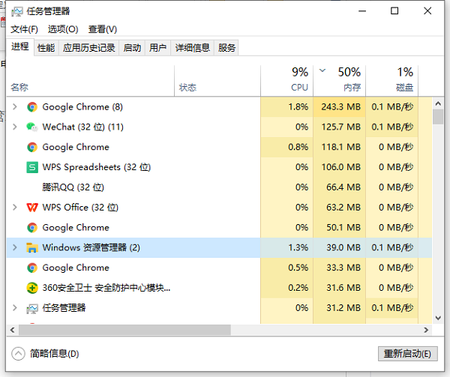
Task: Switch to the 启动 tab
Action: (x=132, y=48)
